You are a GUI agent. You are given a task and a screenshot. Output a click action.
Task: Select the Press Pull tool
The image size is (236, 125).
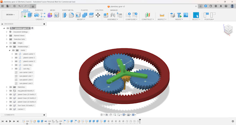65,15
